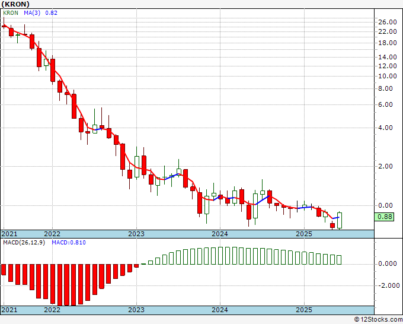Select 2021 on the MACD panel time axis
The height and width of the screenshot is (324, 403).
tap(9, 310)
